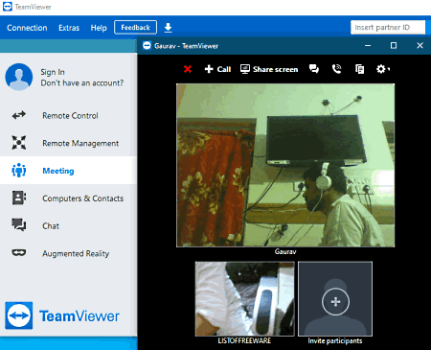The width and height of the screenshot is (431, 350).
Task: Click Gaurav's main video feed
Action: (x=285, y=165)
